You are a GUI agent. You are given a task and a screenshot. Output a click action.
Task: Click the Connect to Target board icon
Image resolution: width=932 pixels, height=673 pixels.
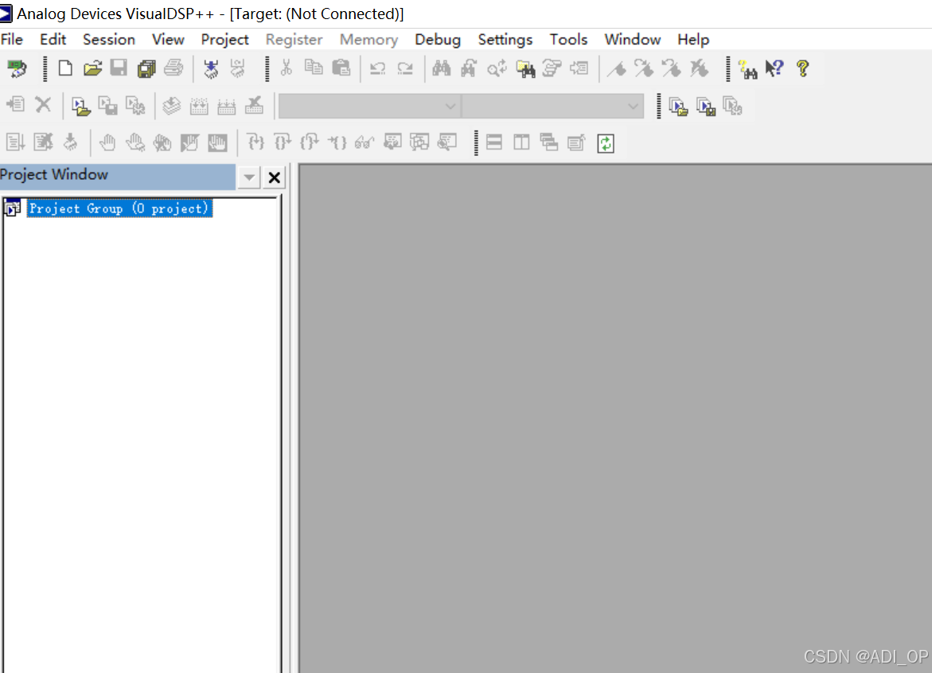tap(17, 69)
